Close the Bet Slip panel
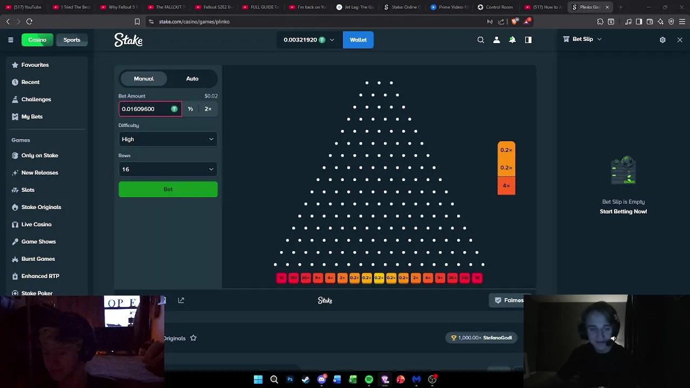Image resolution: width=690 pixels, height=388 pixels. pos(680,40)
